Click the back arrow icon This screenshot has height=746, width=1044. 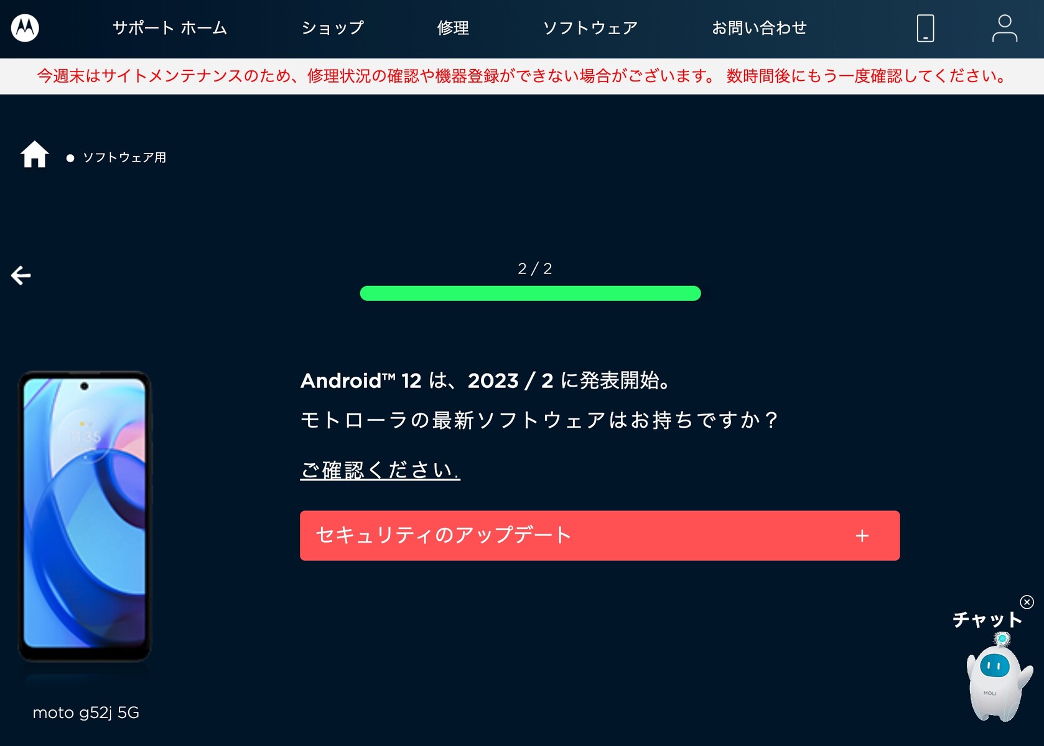click(x=21, y=275)
